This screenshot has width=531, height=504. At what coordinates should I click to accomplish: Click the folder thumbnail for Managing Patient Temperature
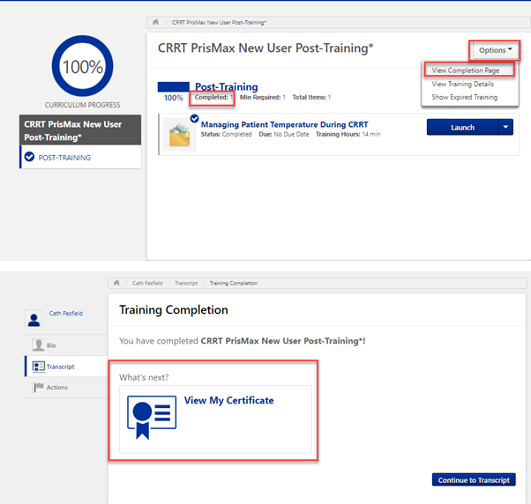point(179,135)
